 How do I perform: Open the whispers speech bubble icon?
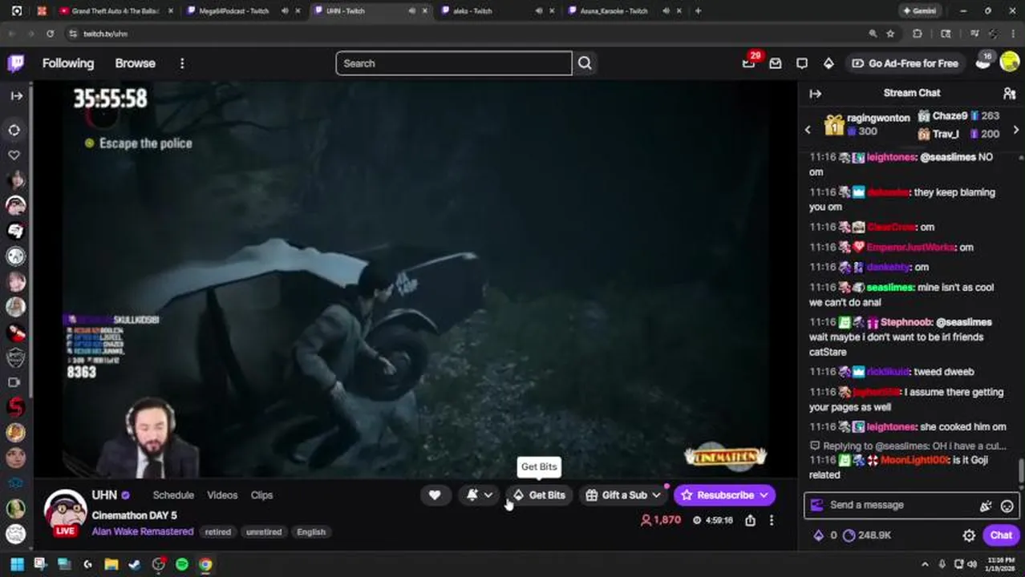802,63
